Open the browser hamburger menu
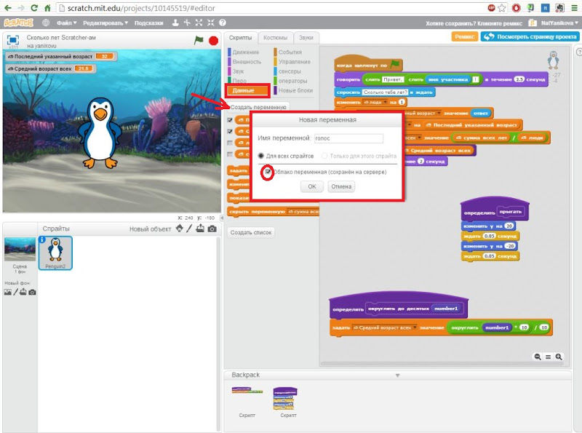582x433 pixels. coord(575,8)
